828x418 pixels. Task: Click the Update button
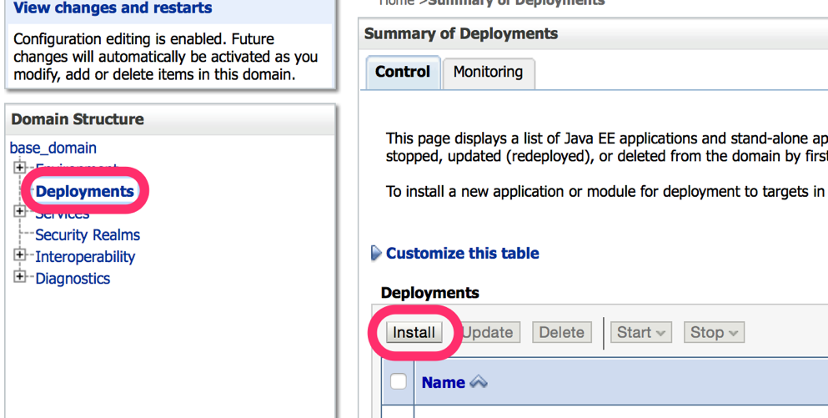[x=488, y=332]
